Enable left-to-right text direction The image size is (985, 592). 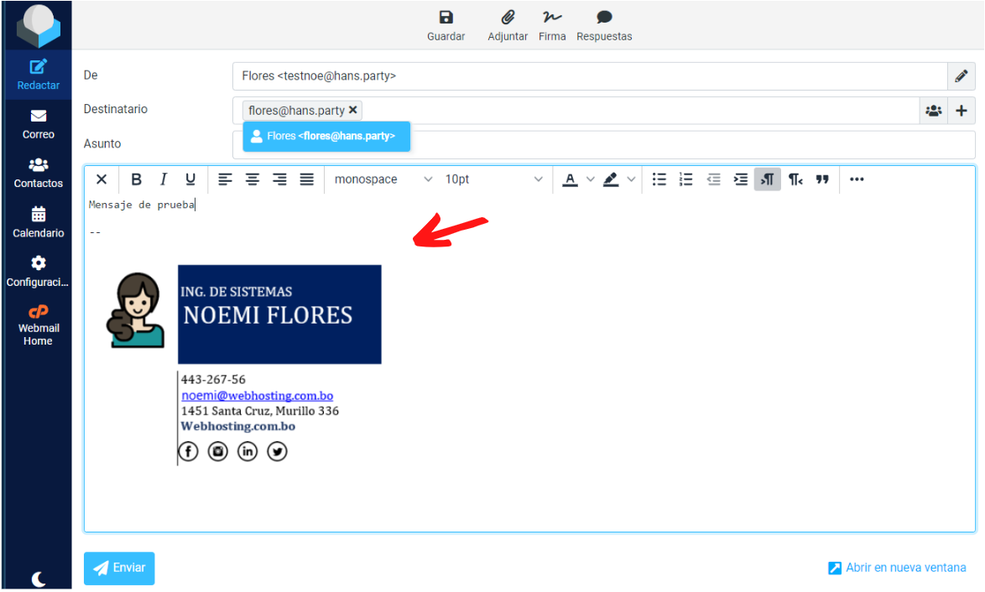pyautogui.click(x=767, y=179)
